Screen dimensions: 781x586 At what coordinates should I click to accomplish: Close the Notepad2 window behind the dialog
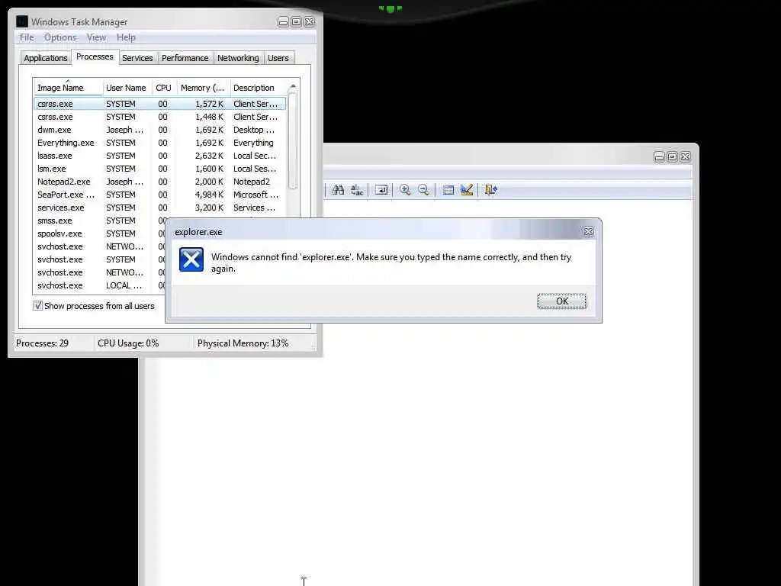point(686,157)
